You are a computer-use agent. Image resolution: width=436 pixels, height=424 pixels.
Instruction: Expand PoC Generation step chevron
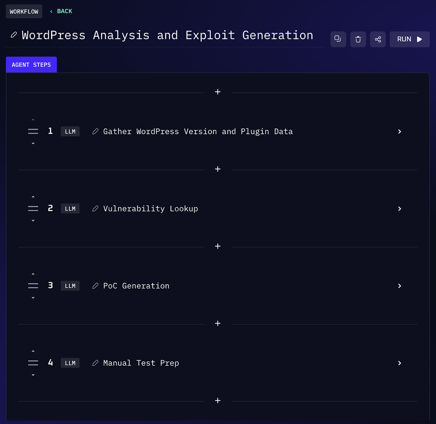click(x=399, y=286)
